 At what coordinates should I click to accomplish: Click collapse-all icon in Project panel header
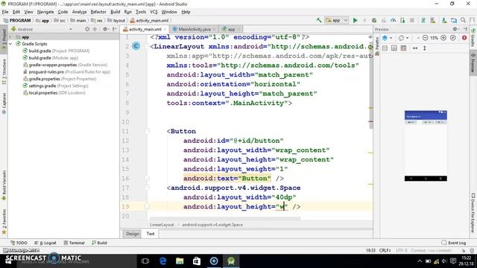[95, 29]
